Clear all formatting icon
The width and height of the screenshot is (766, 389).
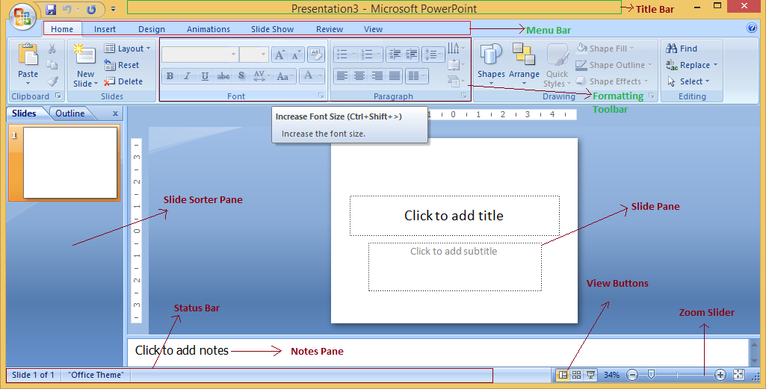tap(316, 55)
